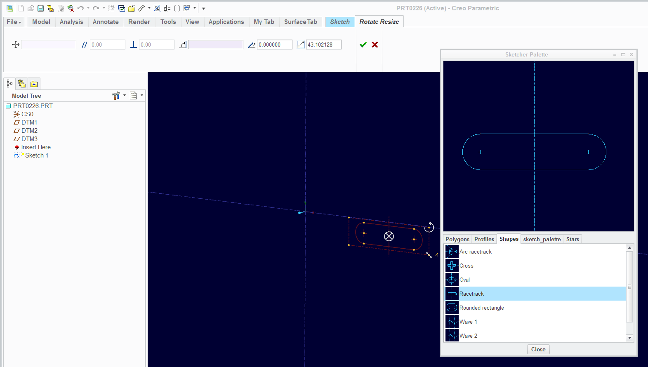Open the window arrangement dropdown arrow

(195, 8)
